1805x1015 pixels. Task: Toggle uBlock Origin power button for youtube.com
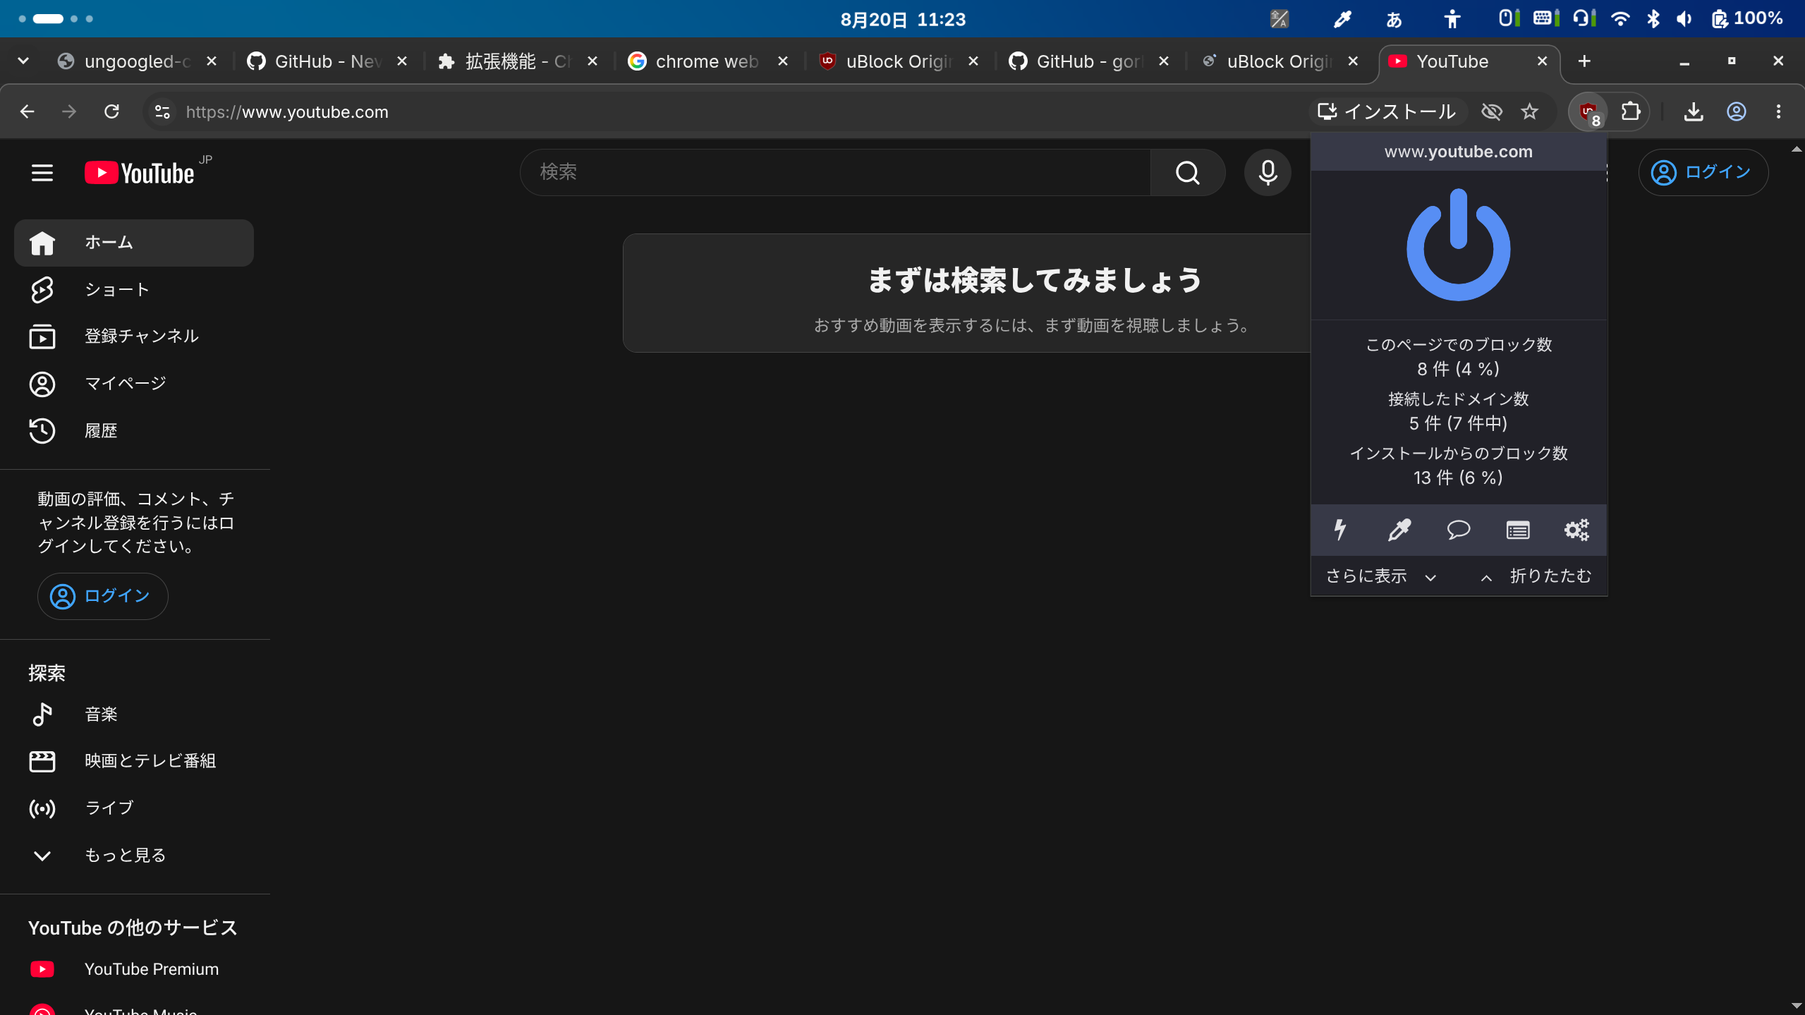[x=1458, y=245]
